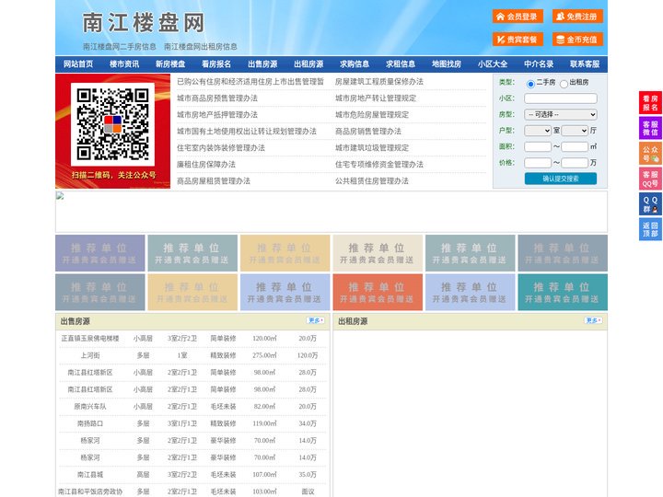This screenshot has height=497, width=663.
Task: Click the 客服微信 side floating icon
Action: [650, 128]
